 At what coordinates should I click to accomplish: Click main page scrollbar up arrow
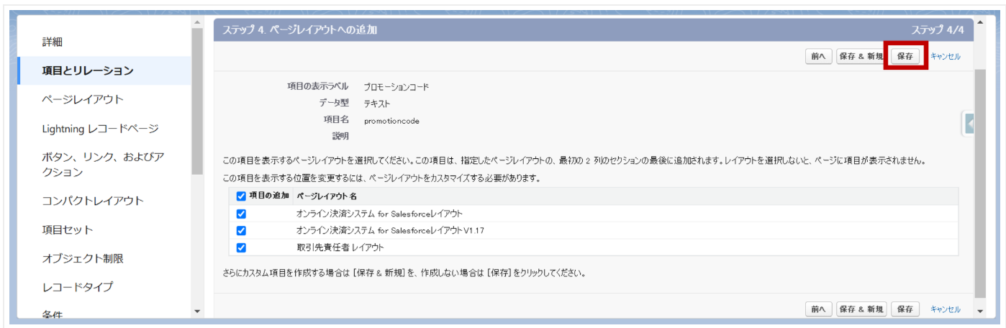979,23
